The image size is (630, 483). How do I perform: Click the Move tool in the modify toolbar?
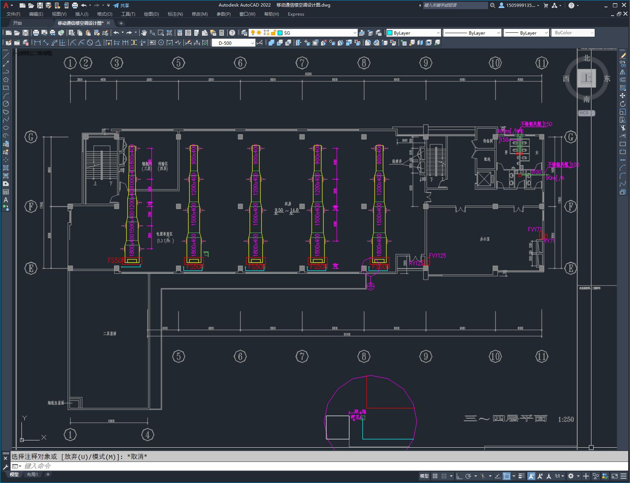pyautogui.click(x=623, y=96)
